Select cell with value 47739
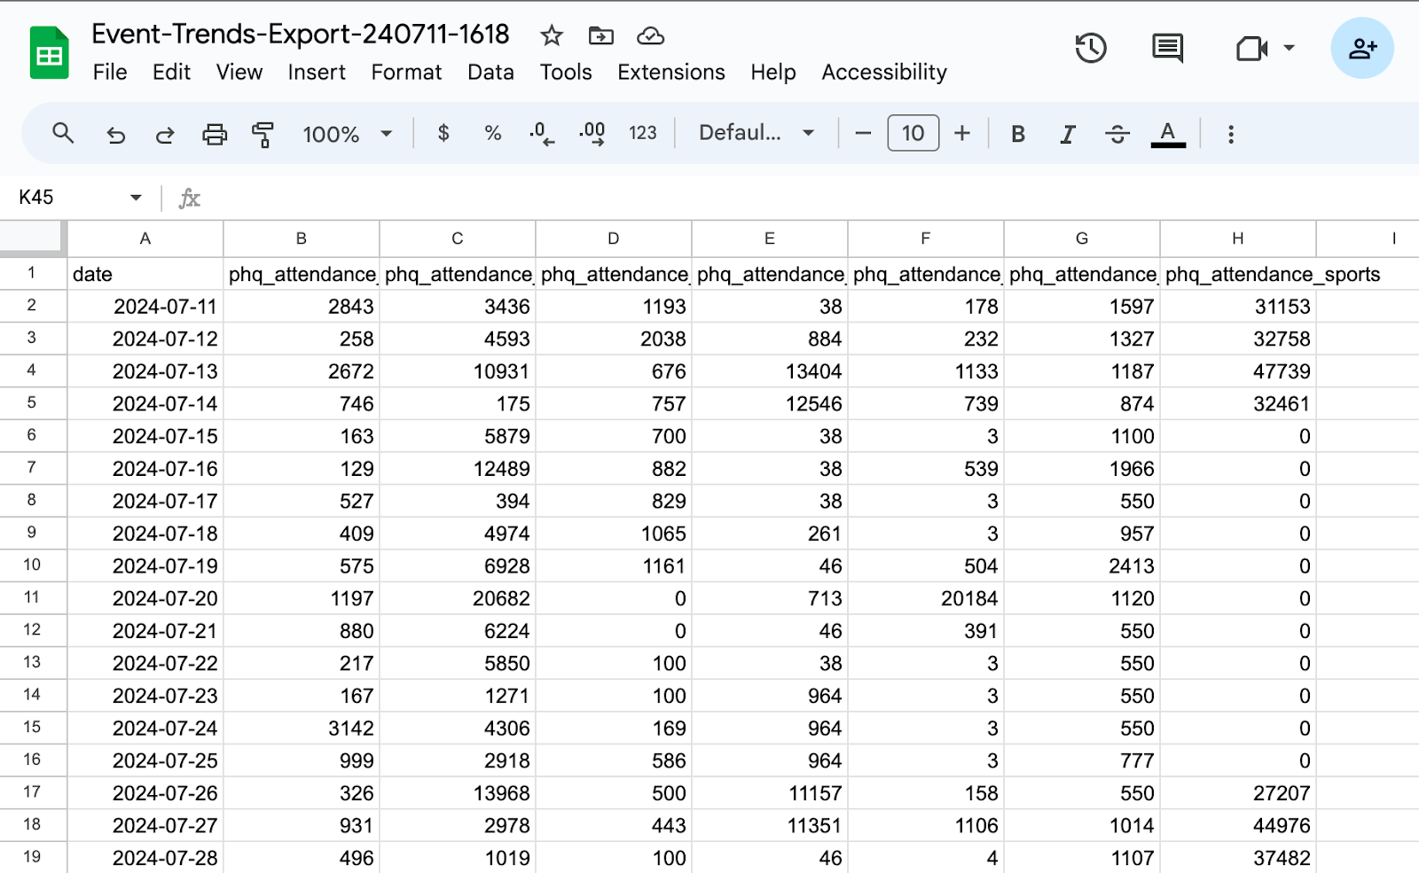The height and width of the screenshot is (873, 1419). 1238,371
